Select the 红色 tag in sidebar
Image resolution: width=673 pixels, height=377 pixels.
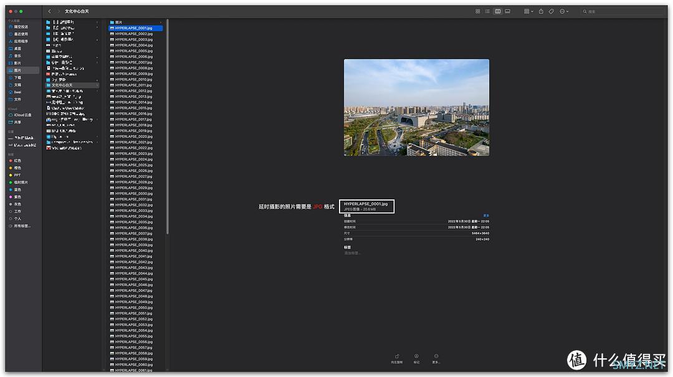pos(17,161)
